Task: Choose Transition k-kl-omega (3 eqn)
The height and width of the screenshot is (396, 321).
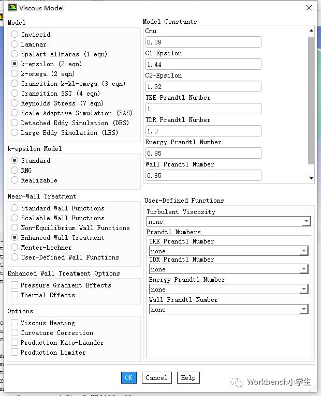Action: coord(14,83)
